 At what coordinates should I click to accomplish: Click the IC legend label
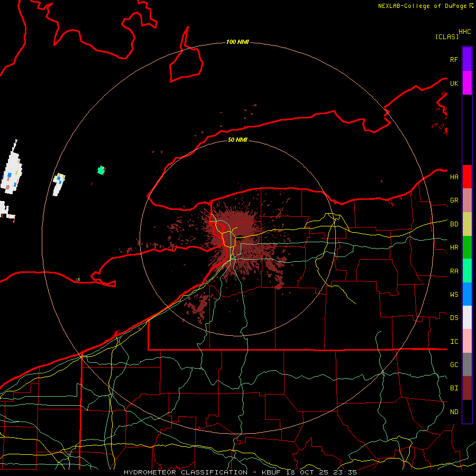(454, 342)
